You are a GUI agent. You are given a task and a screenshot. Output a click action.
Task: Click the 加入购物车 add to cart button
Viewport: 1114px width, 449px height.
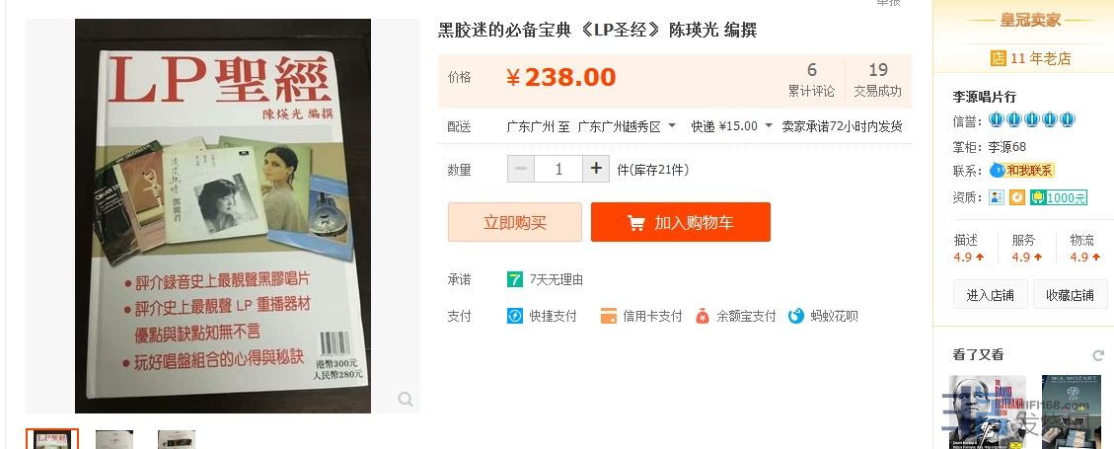681,222
